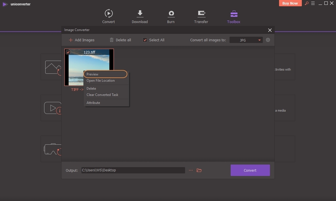
Task: Browse output path with three-dots button
Action: pos(191,170)
